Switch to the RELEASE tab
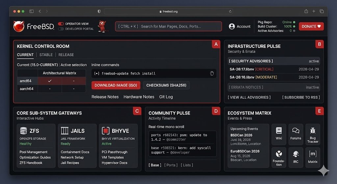 (66, 55)
